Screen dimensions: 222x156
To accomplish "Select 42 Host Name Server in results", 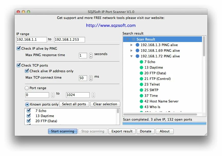I will point(161,101).
